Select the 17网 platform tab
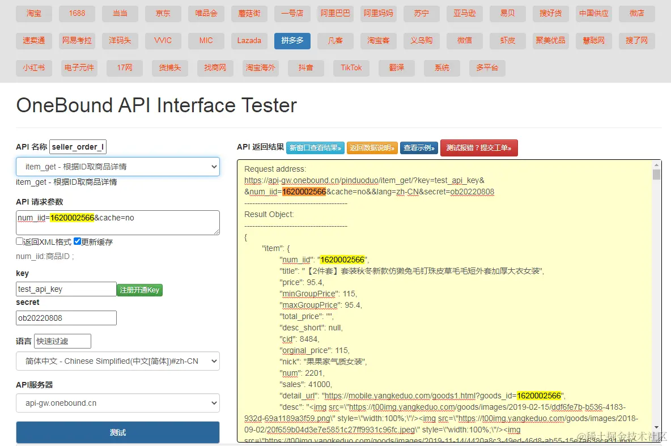This screenshot has width=671, height=446. tap(125, 67)
